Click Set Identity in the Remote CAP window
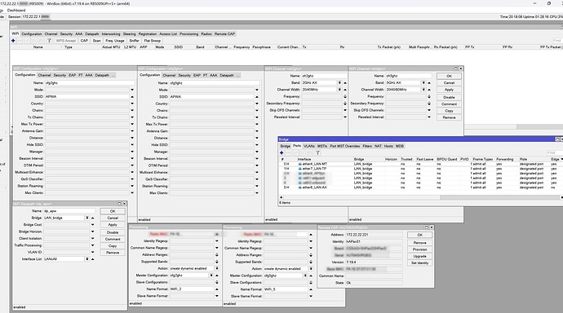 click(x=419, y=263)
